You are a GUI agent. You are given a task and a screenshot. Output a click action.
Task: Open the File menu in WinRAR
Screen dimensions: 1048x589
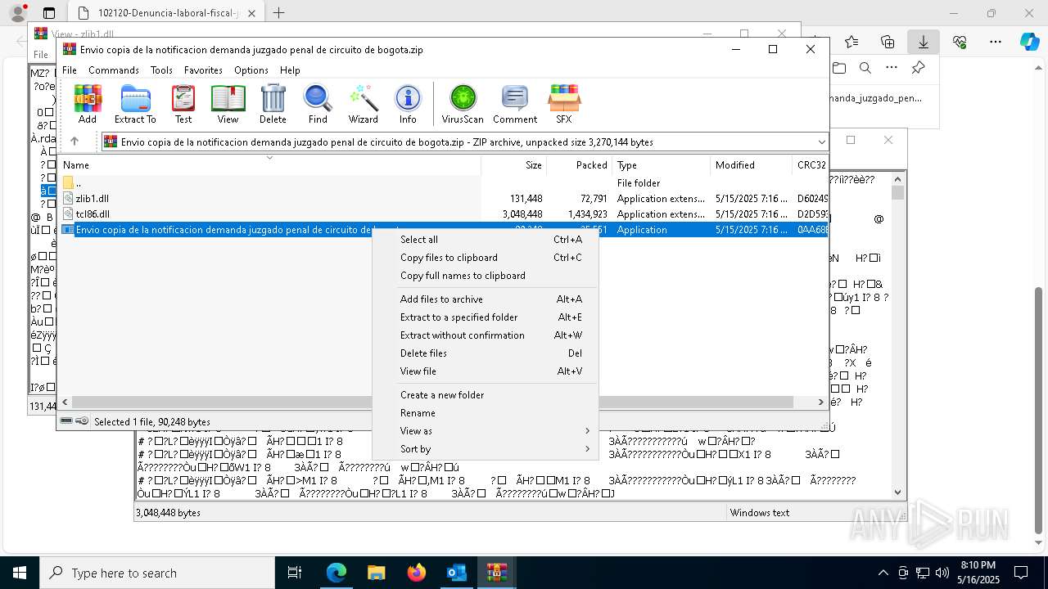[70, 70]
